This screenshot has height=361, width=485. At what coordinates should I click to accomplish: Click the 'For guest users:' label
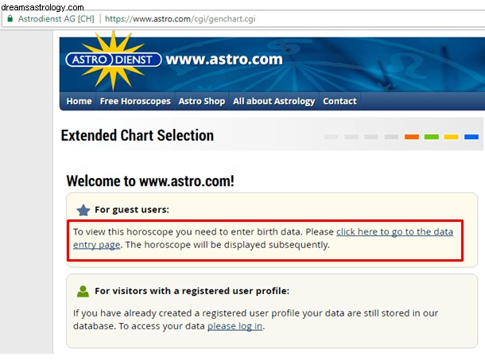click(132, 210)
